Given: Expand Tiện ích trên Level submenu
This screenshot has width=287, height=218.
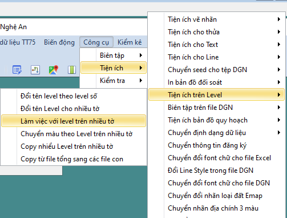Looking at the screenshot, I should pos(216,94).
